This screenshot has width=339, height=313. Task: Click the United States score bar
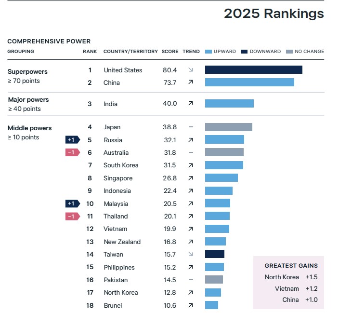[253, 70]
